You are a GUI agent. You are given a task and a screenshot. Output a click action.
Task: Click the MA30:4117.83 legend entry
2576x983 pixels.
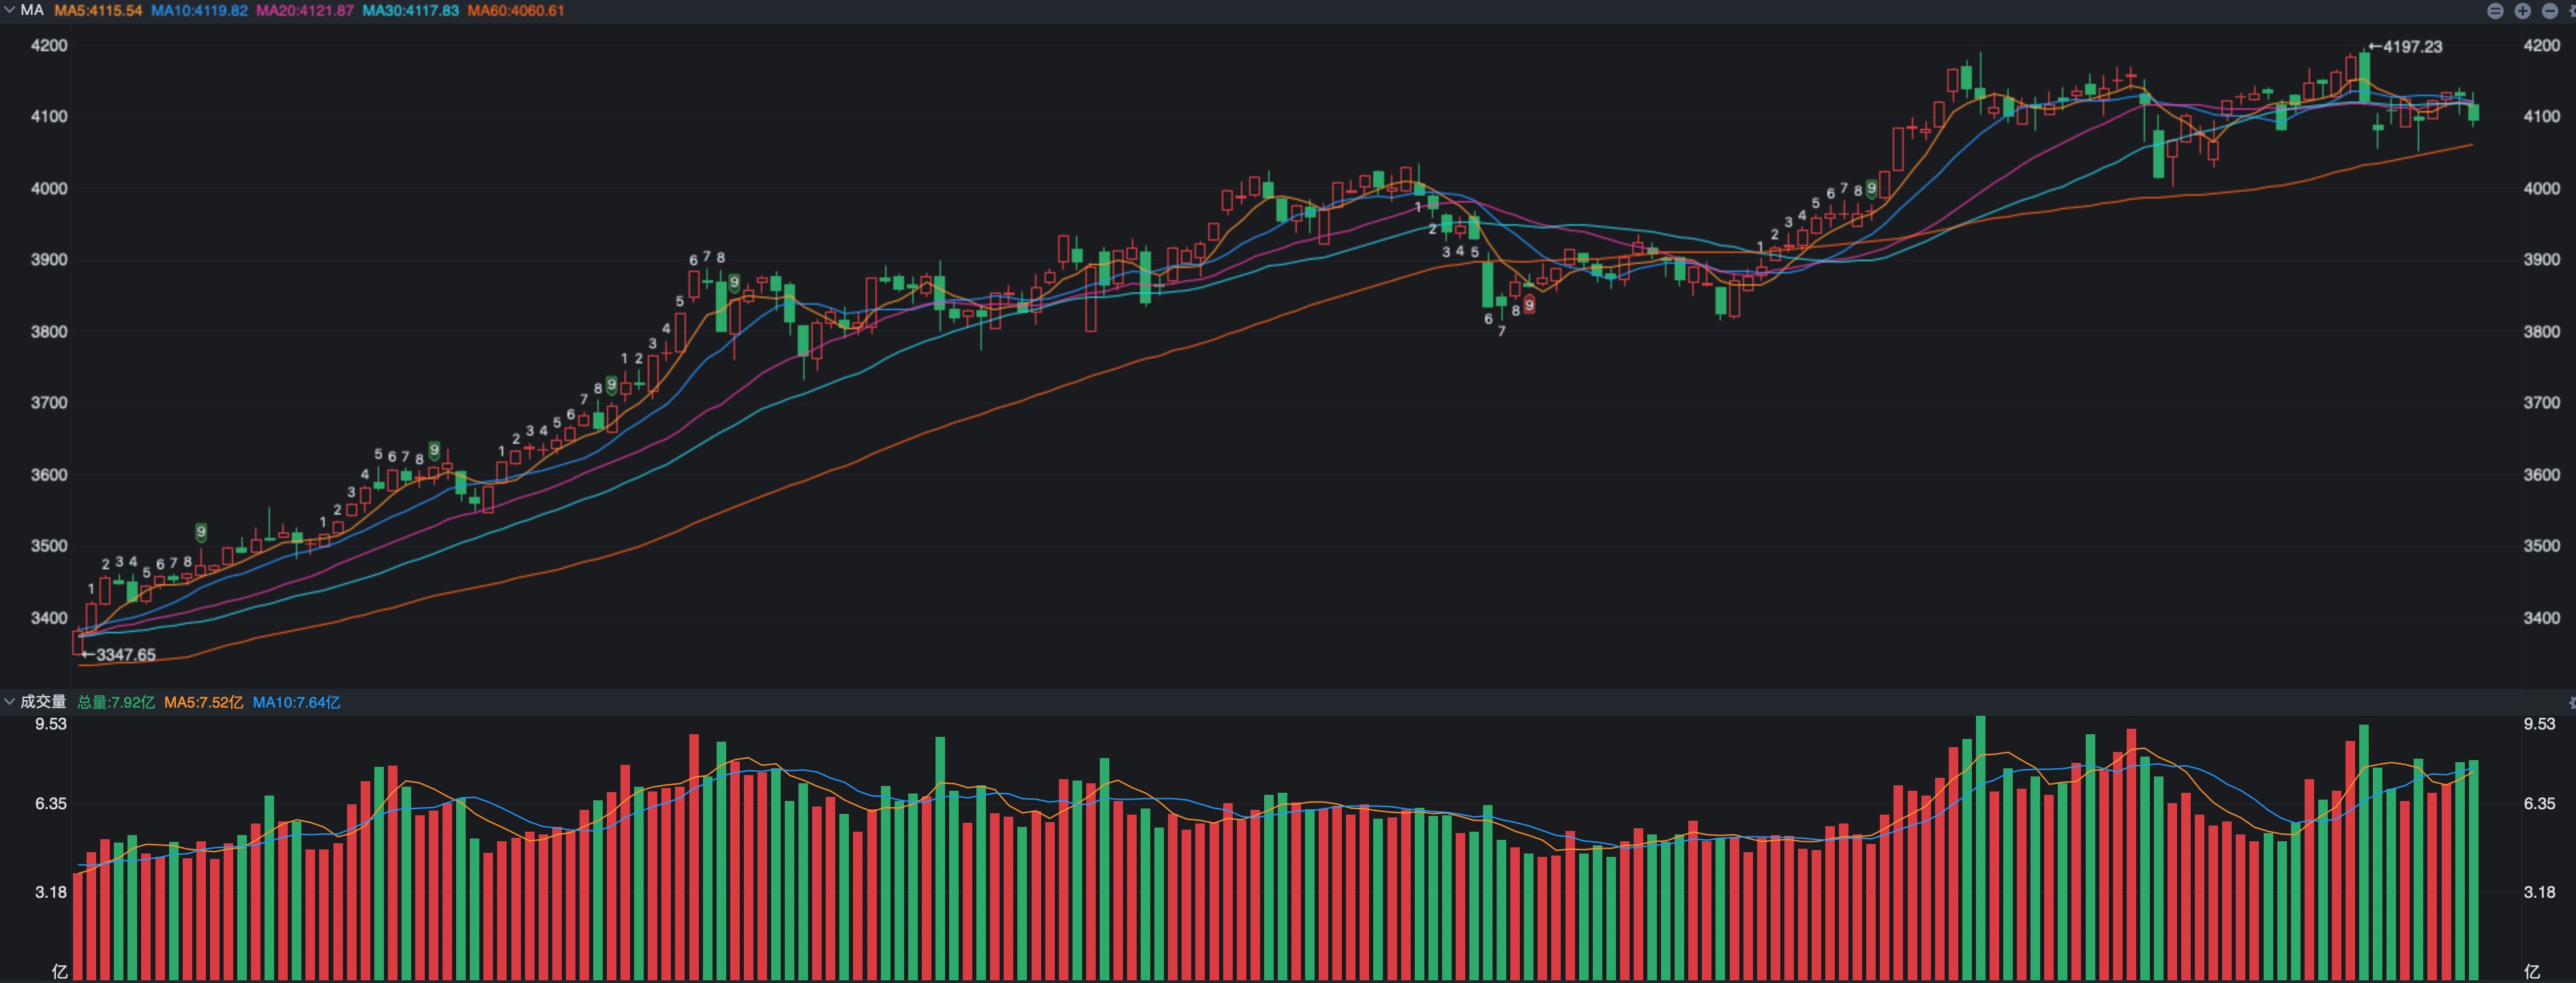410,10
